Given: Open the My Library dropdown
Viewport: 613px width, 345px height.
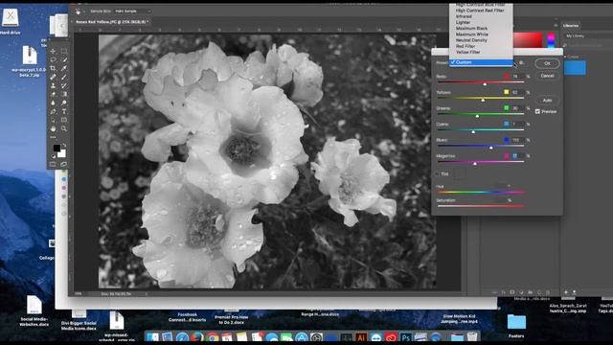Looking at the screenshot, I should pyautogui.click(x=588, y=36).
